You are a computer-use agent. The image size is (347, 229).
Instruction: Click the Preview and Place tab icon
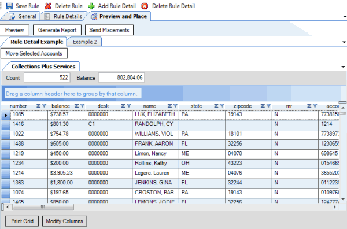click(94, 16)
